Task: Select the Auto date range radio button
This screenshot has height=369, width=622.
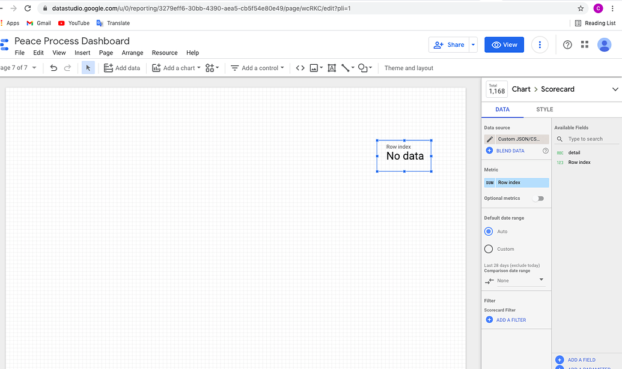Action: click(x=489, y=231)
